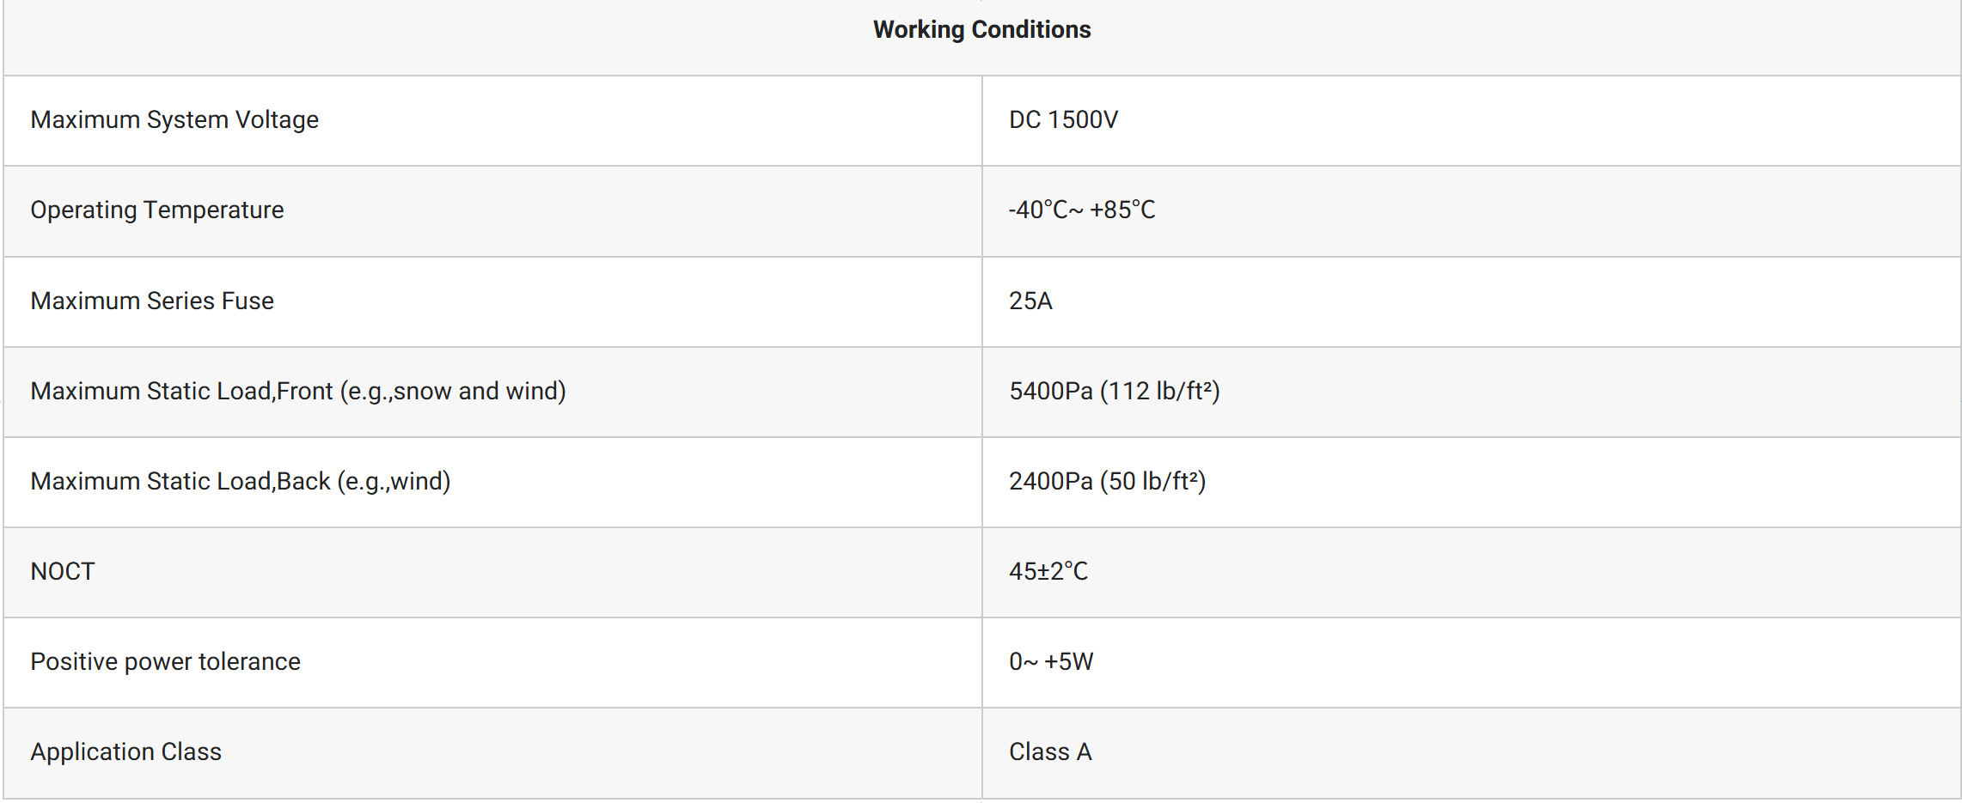This screenshot has width=1962, height=803.
Task: Select the Maximum Series Fuse label
Action: (x=152, y=301)
